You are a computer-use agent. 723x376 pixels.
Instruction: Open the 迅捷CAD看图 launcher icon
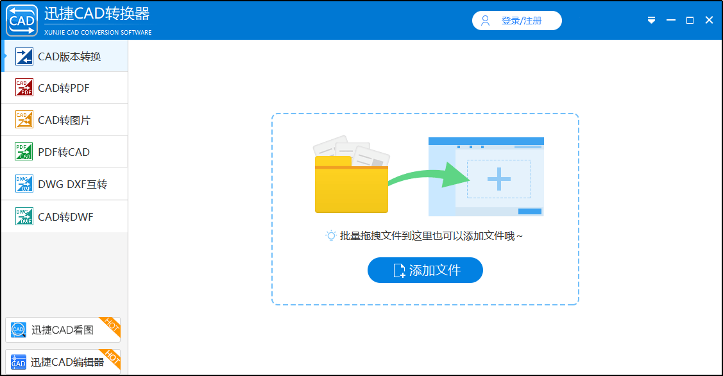pyautogui.click(x=18, y=329)
